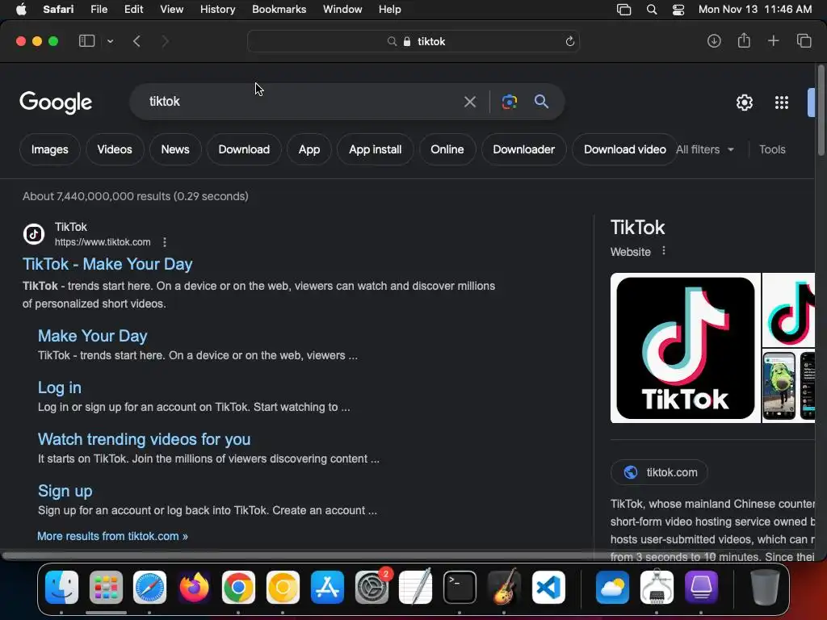Open the sidebar tab group dropdown chevron

point(110,41)
